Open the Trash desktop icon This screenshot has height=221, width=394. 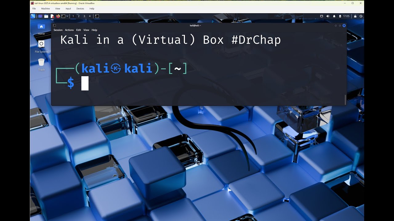point(41,62)
